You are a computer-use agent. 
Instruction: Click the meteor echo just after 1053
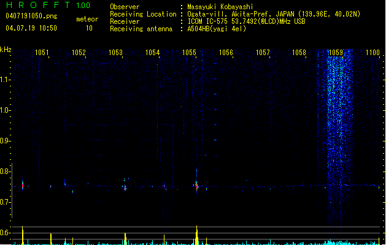pyautogui.click(x=125, y=187)
